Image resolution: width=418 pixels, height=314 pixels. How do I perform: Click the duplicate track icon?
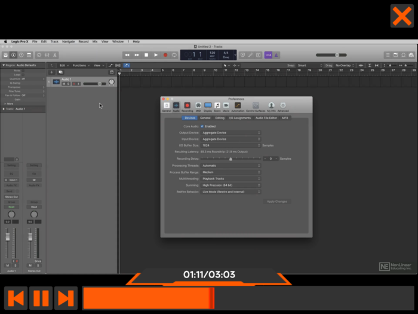60,72
